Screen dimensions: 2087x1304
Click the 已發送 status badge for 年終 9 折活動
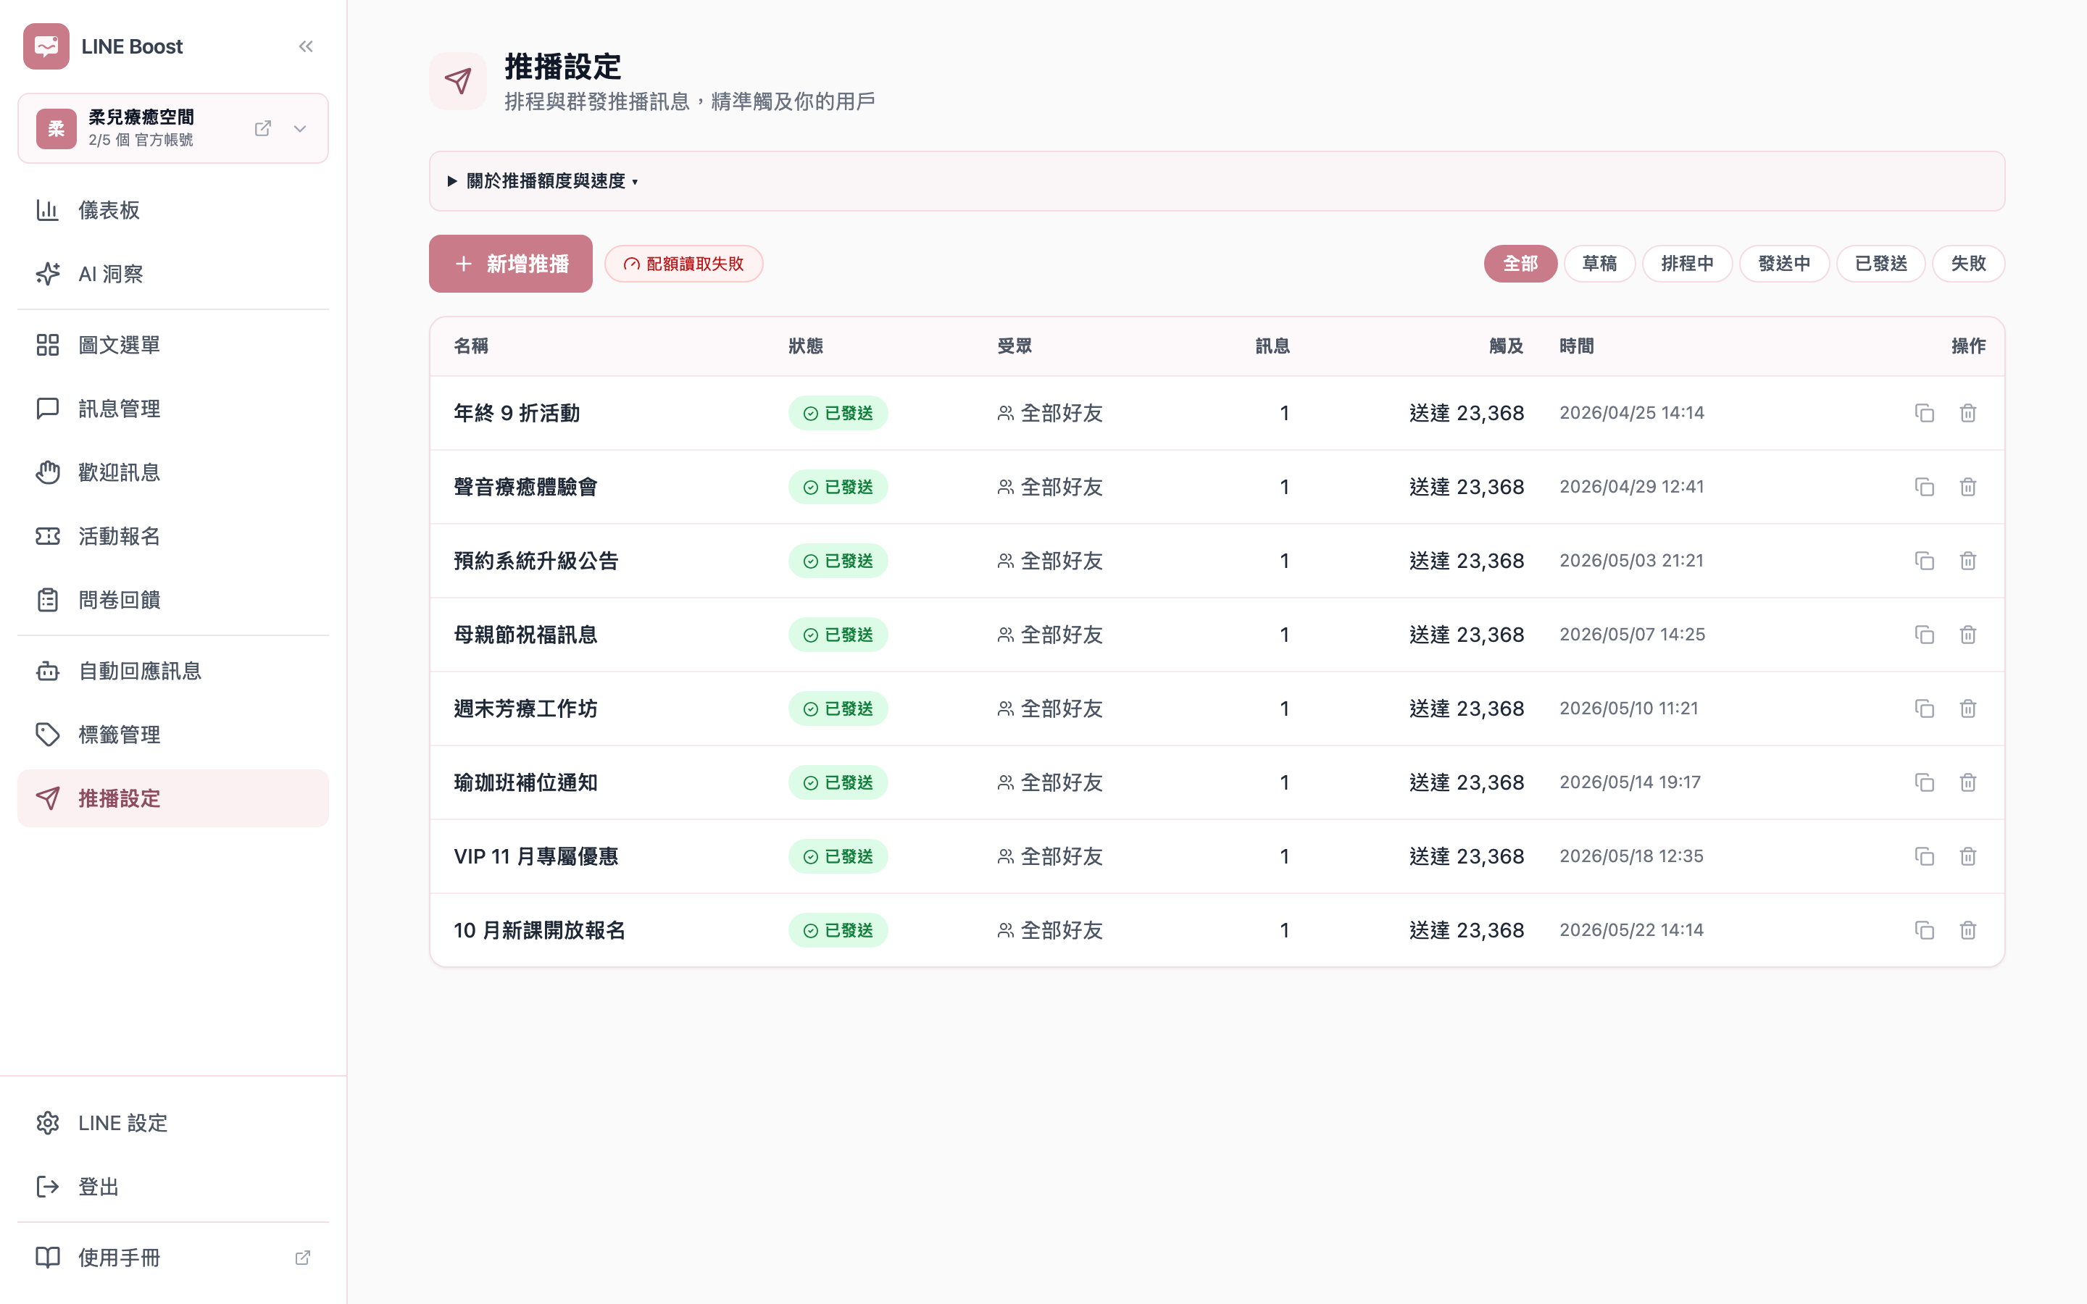coord(838,413)
